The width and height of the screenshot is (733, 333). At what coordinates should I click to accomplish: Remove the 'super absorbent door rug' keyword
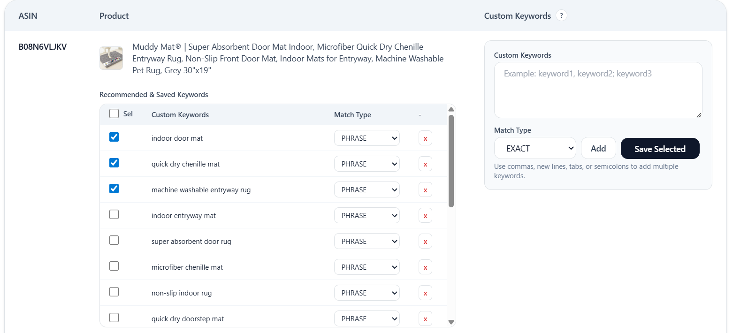(425, 242)
